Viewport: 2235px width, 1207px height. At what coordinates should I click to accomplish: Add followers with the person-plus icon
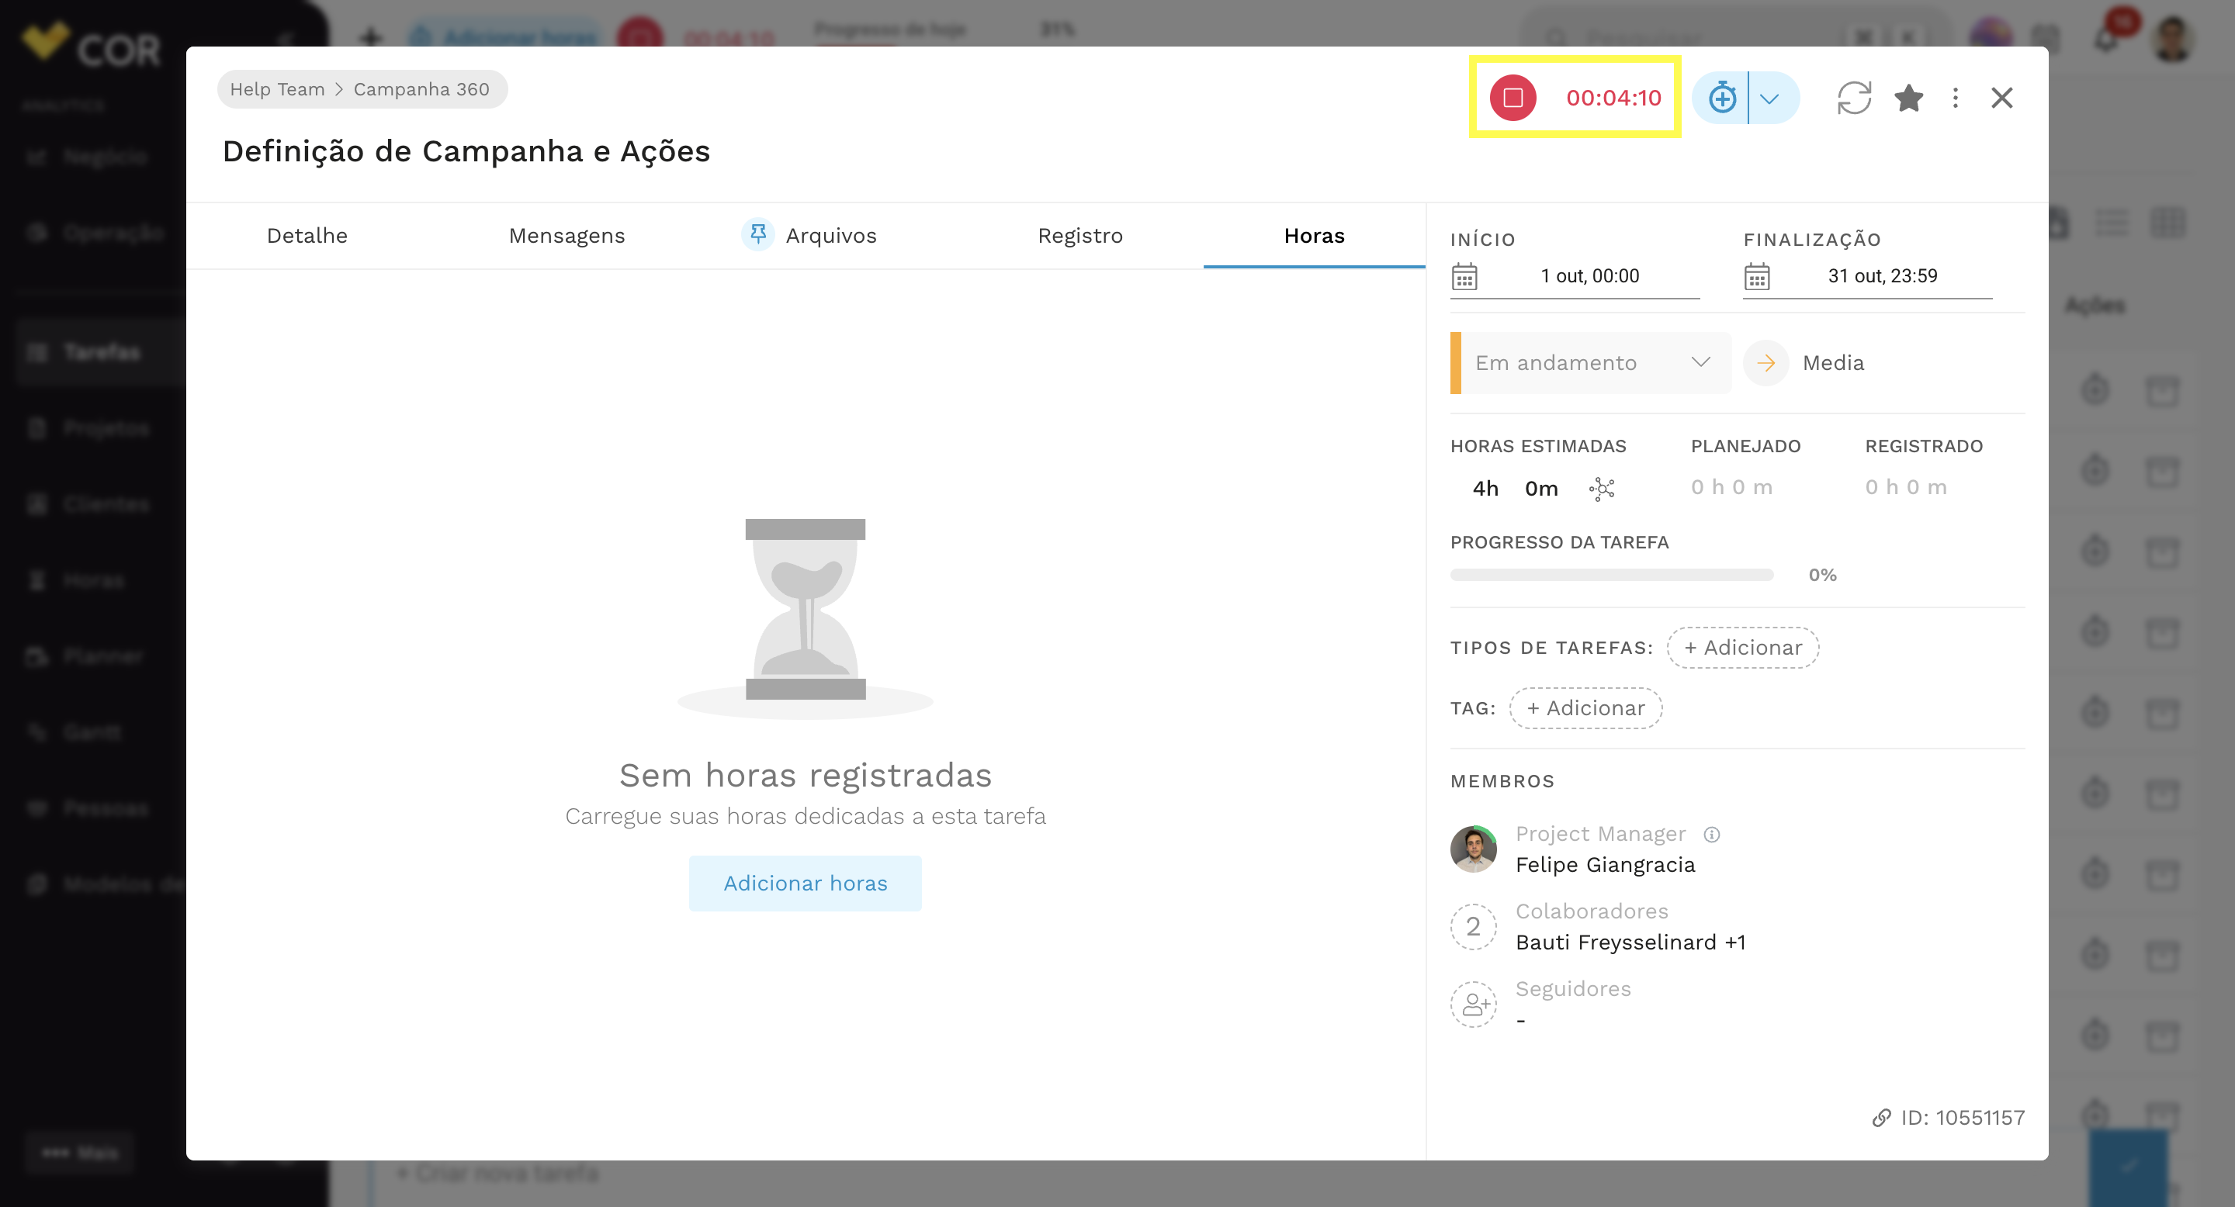(x=1472, y=1004)
